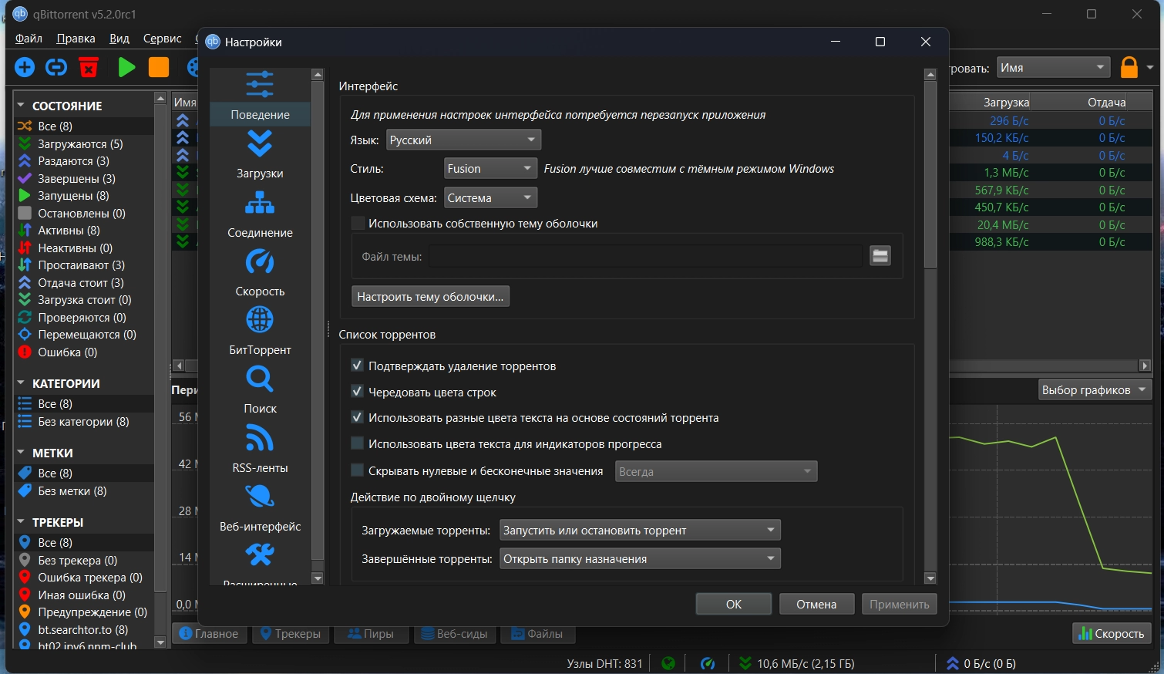Open the Соединение settings section
This screenshot has height=674, width=1164.
pos(260,214)
